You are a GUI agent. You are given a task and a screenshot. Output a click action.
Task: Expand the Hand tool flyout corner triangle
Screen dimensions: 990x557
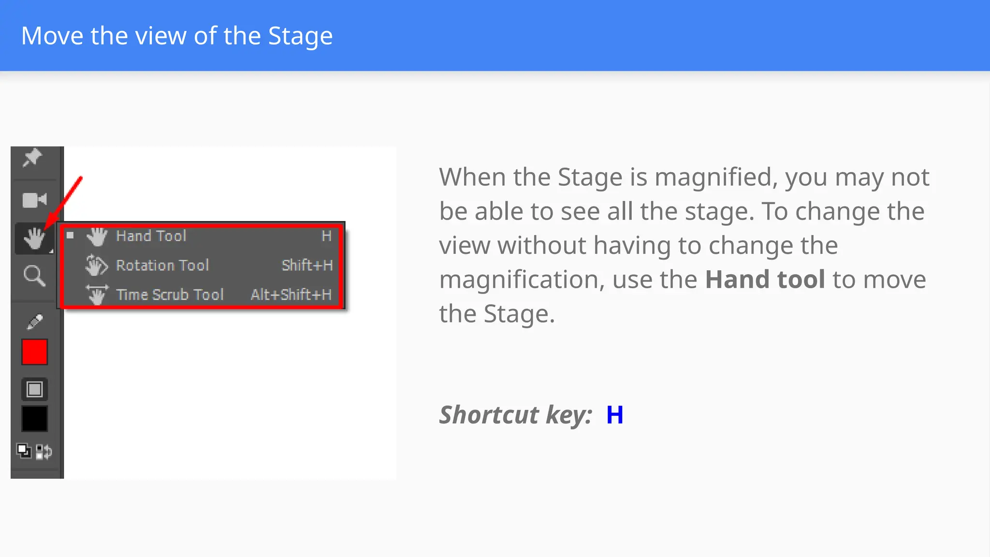tap(51, 251)
